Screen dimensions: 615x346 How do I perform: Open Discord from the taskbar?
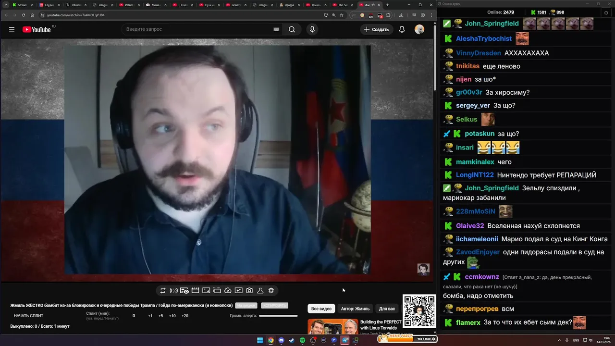[281, 340]
